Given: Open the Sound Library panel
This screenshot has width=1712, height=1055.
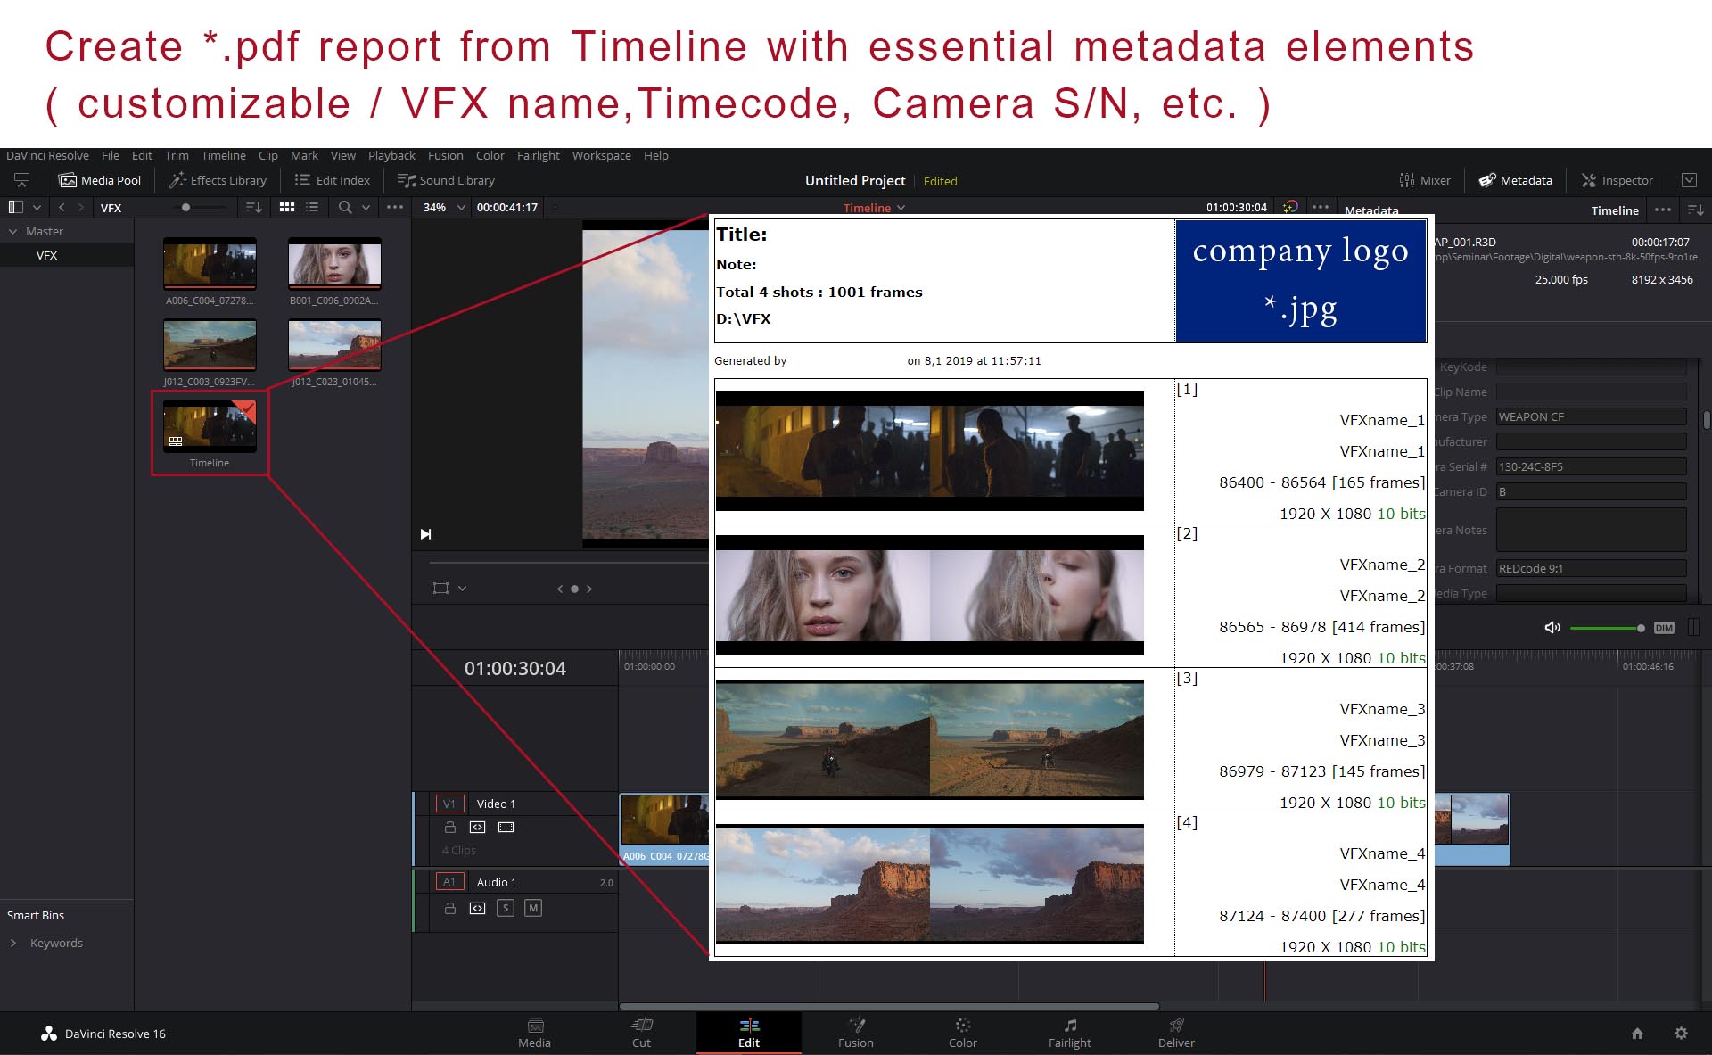Looking at the screenshot, I should coord(446,180).
